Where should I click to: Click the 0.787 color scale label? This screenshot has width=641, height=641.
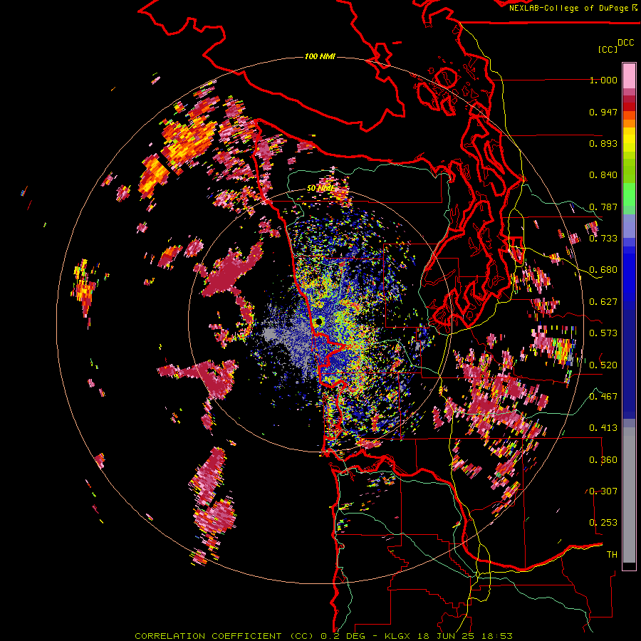coord(603,207)
